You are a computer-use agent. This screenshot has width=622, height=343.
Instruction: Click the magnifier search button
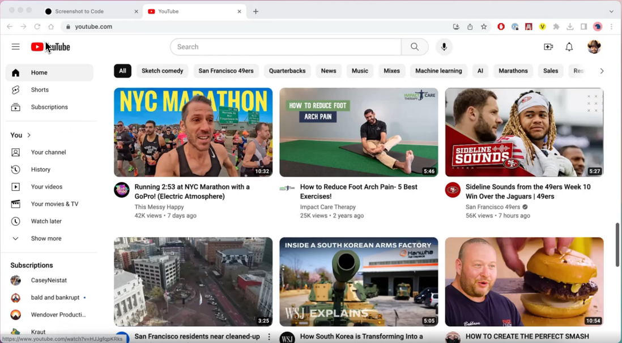pos(415,47)
